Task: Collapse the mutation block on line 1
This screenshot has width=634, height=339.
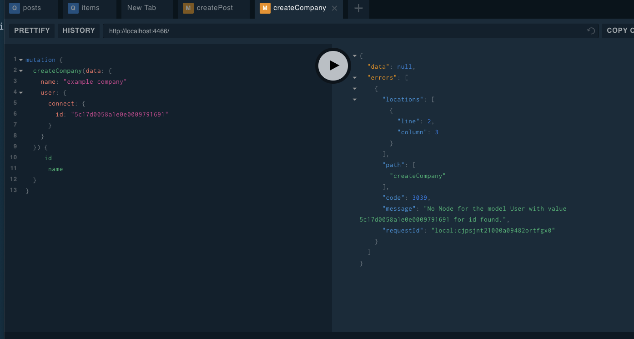Action: coord(21,60)
